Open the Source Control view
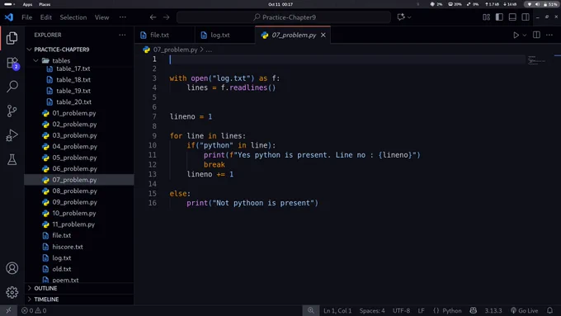 coord(12,111)
